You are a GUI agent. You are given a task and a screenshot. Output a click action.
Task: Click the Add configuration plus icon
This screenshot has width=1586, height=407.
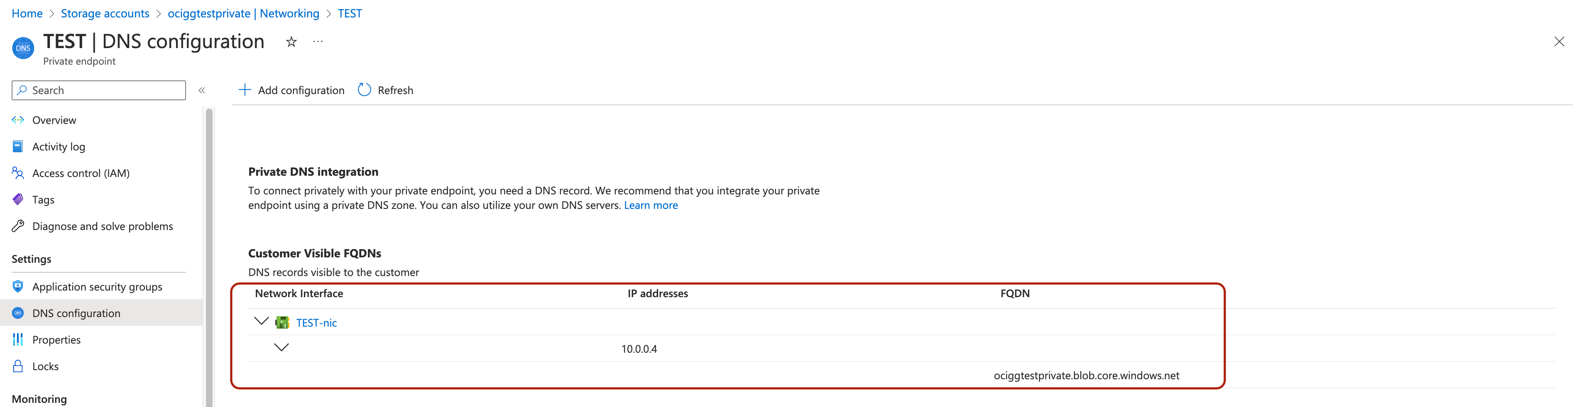click(245, 90)
